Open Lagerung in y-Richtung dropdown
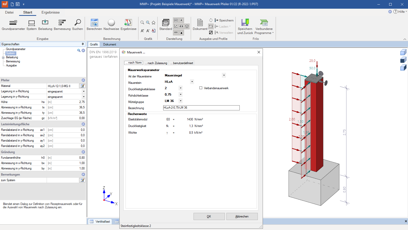The image size is (408, 230). pos(84,97)
